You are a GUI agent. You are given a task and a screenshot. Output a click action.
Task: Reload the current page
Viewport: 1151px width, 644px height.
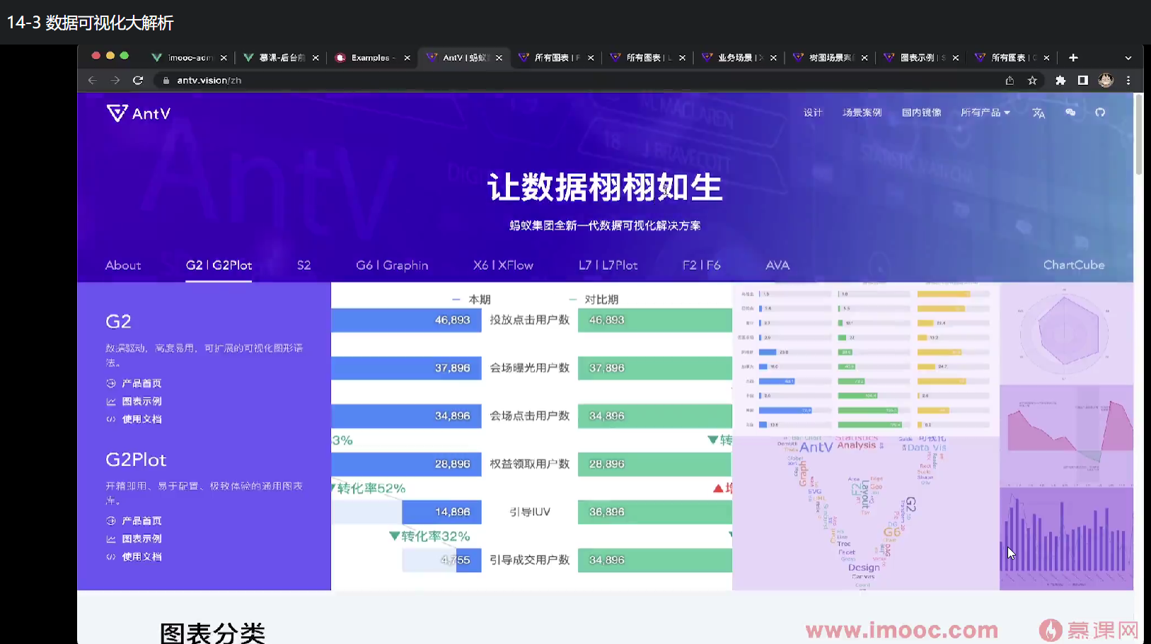(x=138, y=80)
